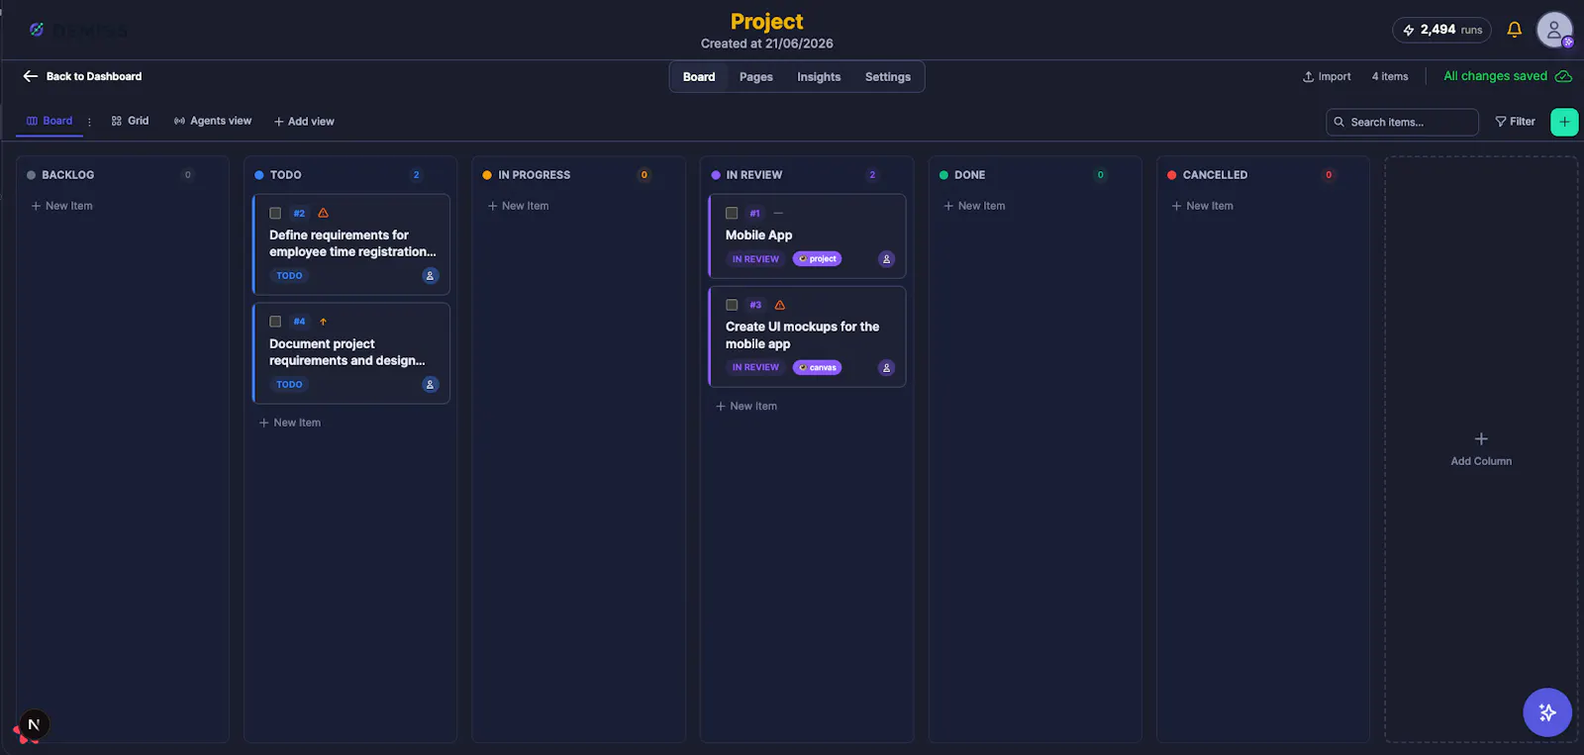Click up-arrow priority icon on item #4
Image resolution: width=1584 pixels, height=755 pixels.
point(323,322)
